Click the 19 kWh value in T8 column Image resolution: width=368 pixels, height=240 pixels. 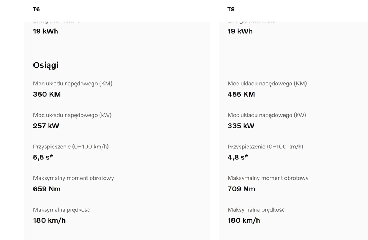(240, 31)
